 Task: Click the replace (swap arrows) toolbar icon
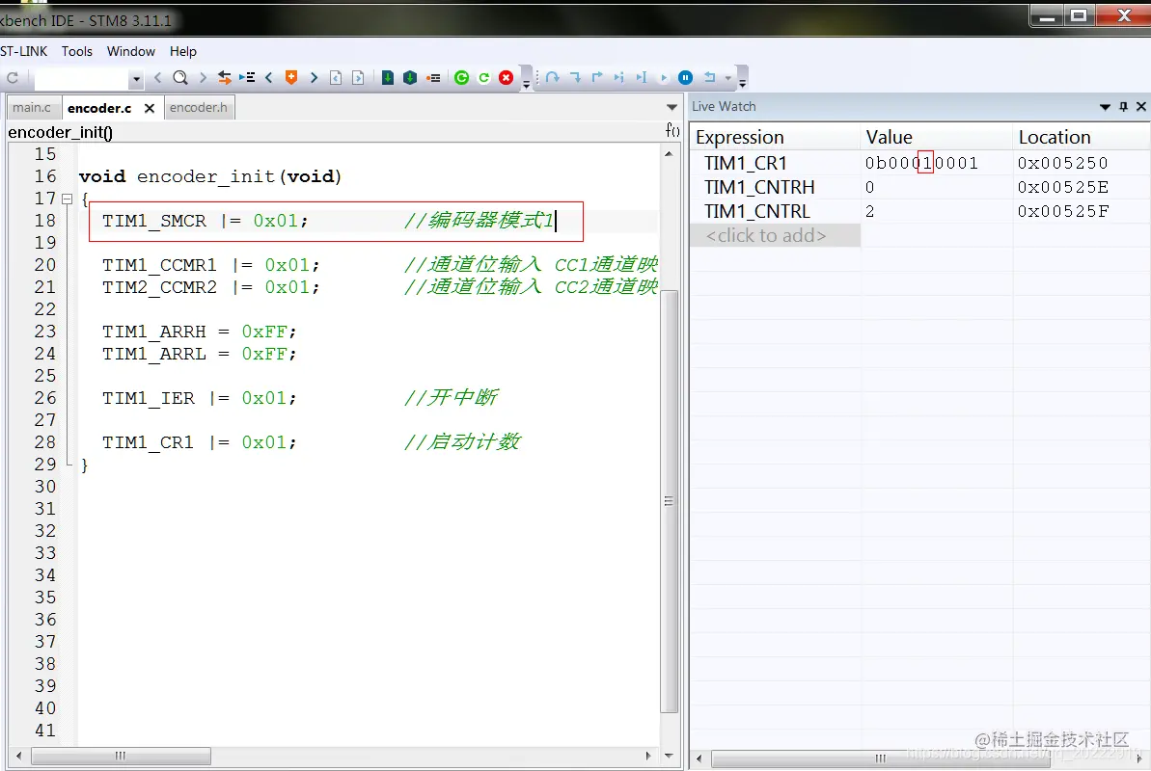pyautogui.click(x=225, y=78)
